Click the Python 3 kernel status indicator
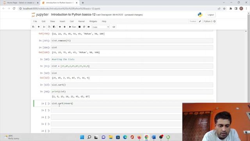 [x=209, y=21]
